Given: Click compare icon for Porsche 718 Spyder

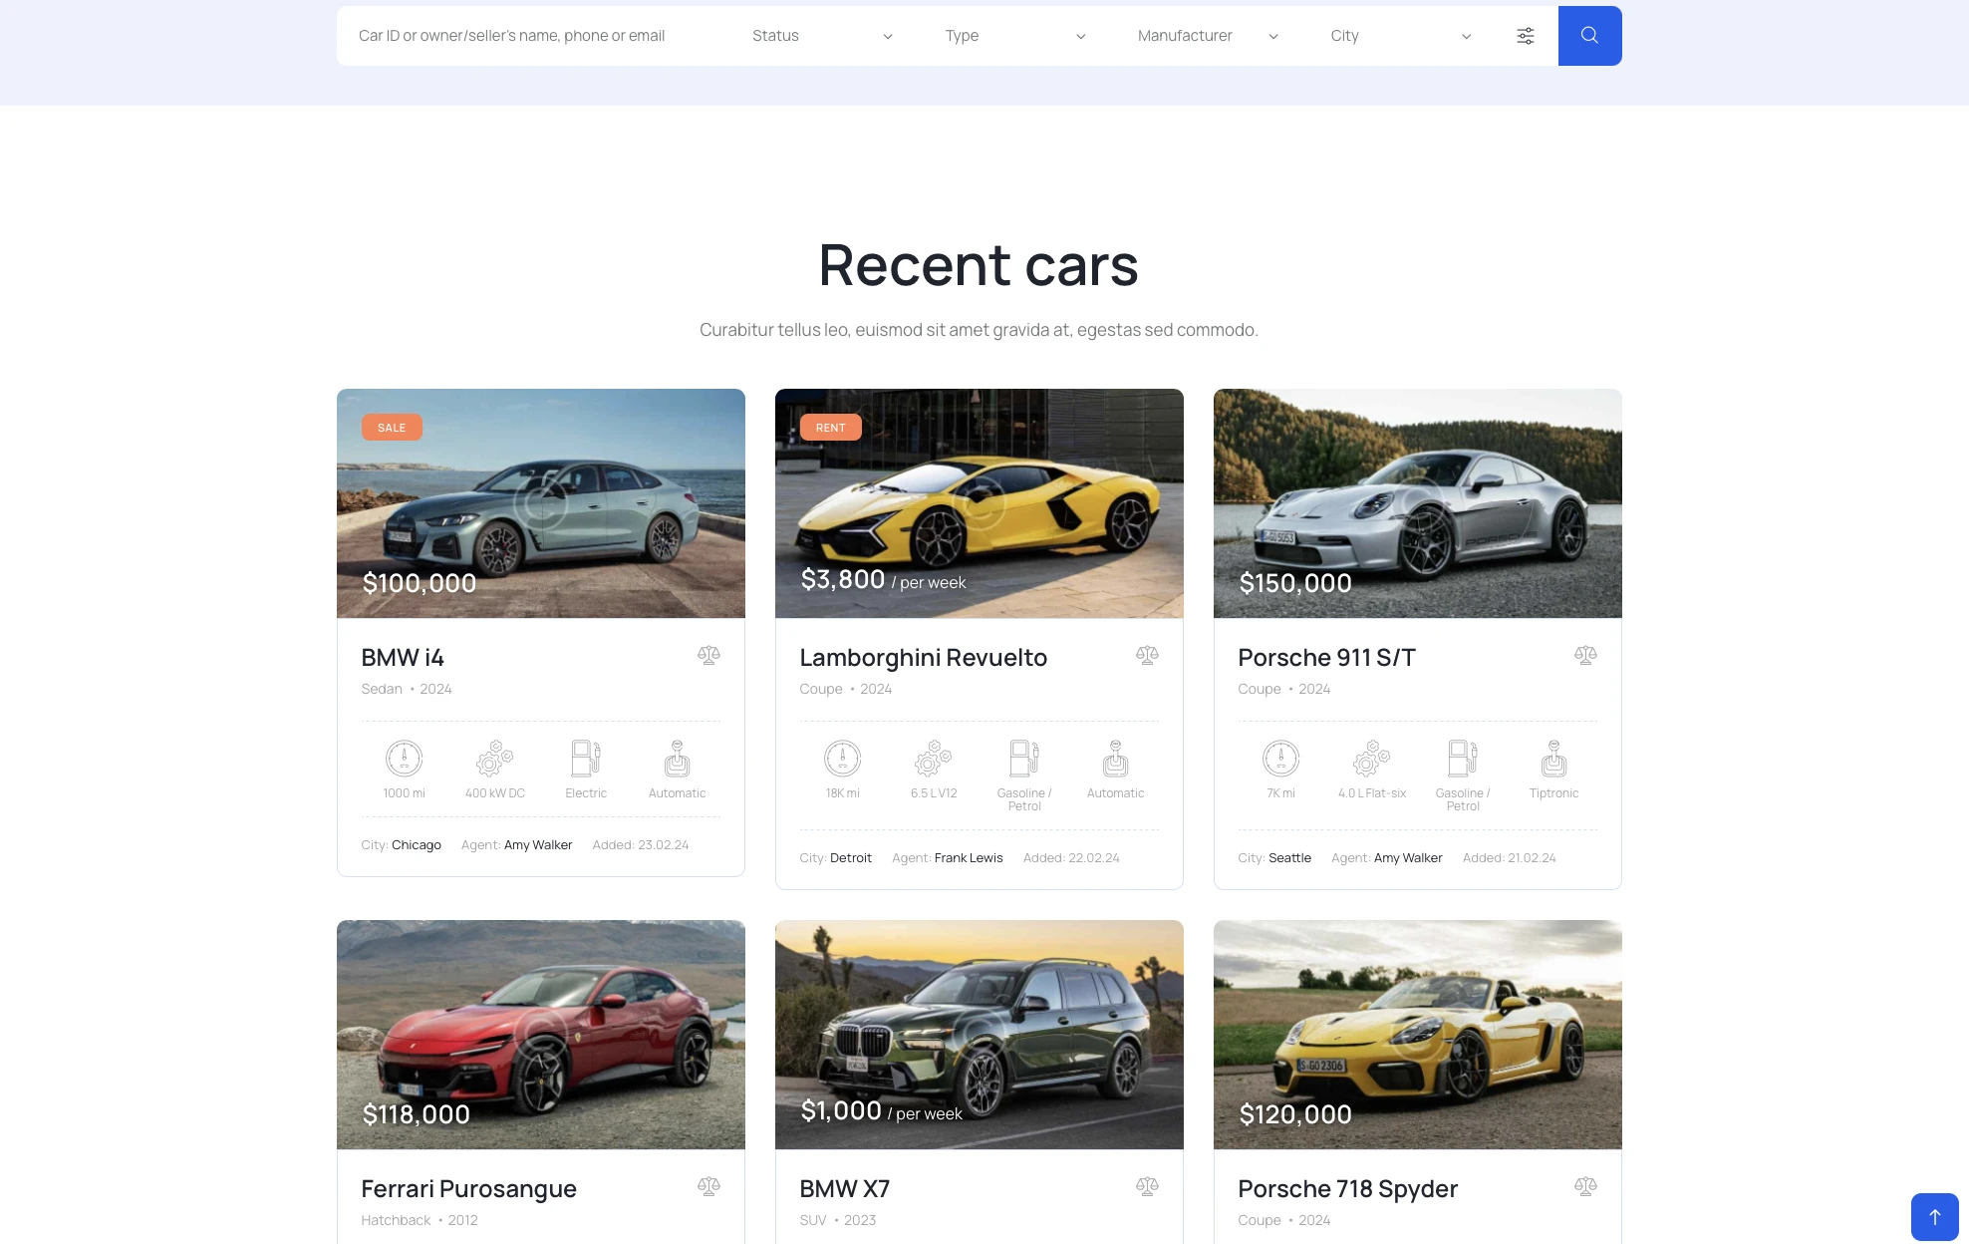Looking at the screenshot, I should tap(1585, 1186).
